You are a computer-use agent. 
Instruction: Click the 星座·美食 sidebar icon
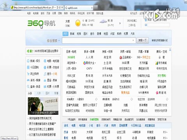tap(45, 80)
